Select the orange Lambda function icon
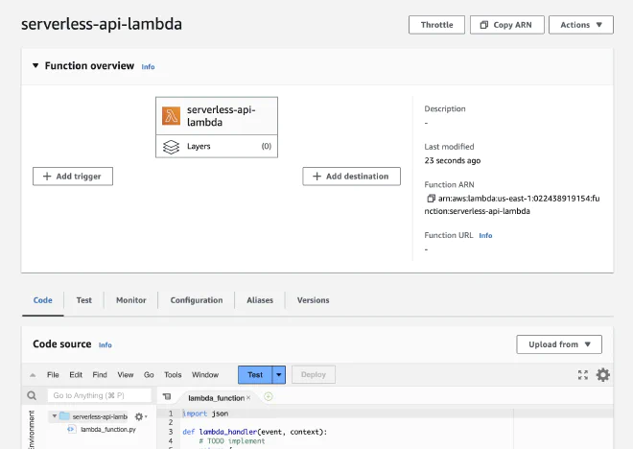Image resolution: width=633 pixels, height=449 pixels. (171, 116)
